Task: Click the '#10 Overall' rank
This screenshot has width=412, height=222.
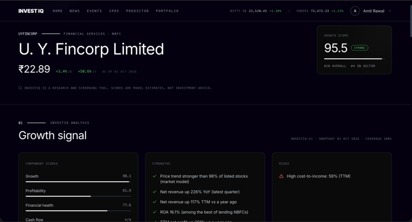Action: (335, 66)
